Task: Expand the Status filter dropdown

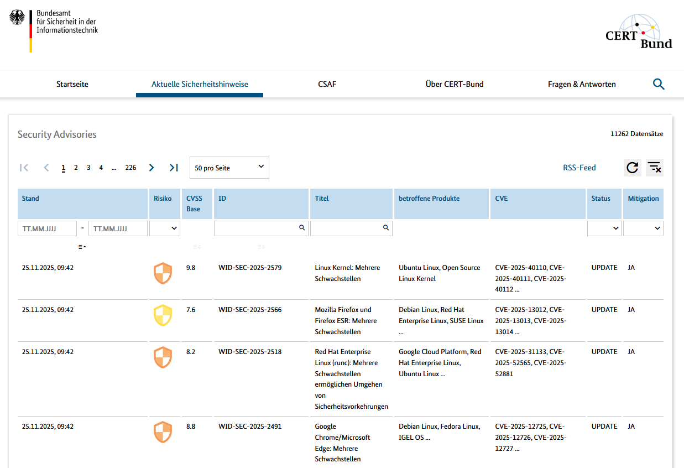Action: pos(604,228)
